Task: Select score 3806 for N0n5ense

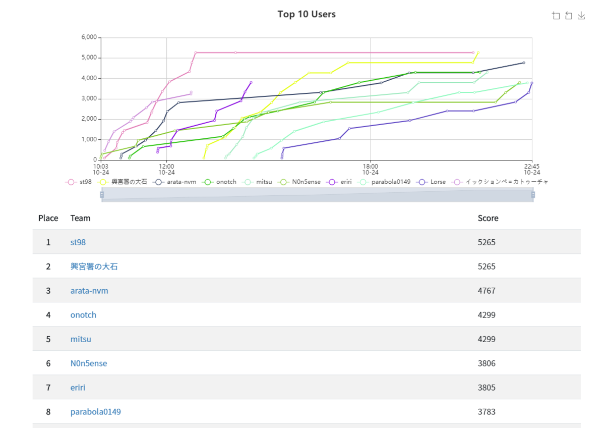Action: pyautogui.click(x=487, y=363)
